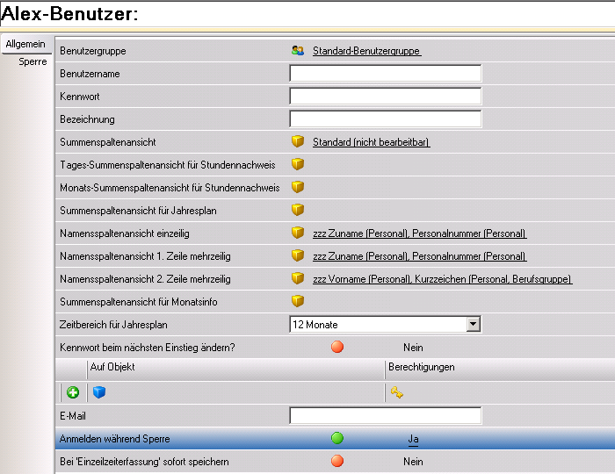The width and height of the screenshot is (615, 474).
Task: Open 'Standard (nicht bearbeitbar)' link
Action: [371, 142]
